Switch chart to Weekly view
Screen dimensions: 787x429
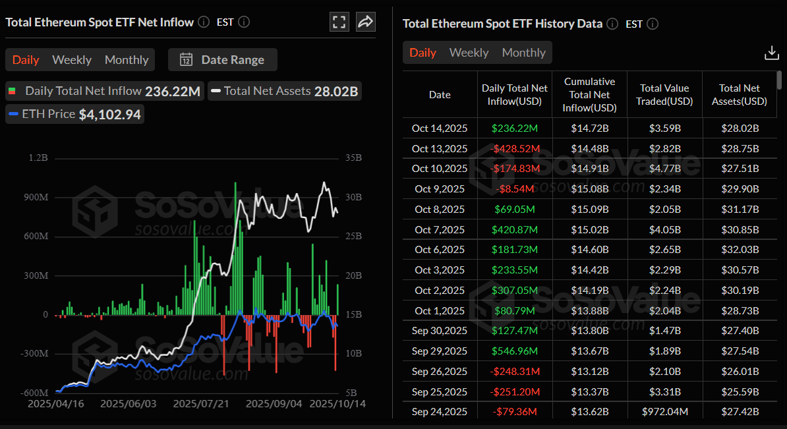coord(72,59)
